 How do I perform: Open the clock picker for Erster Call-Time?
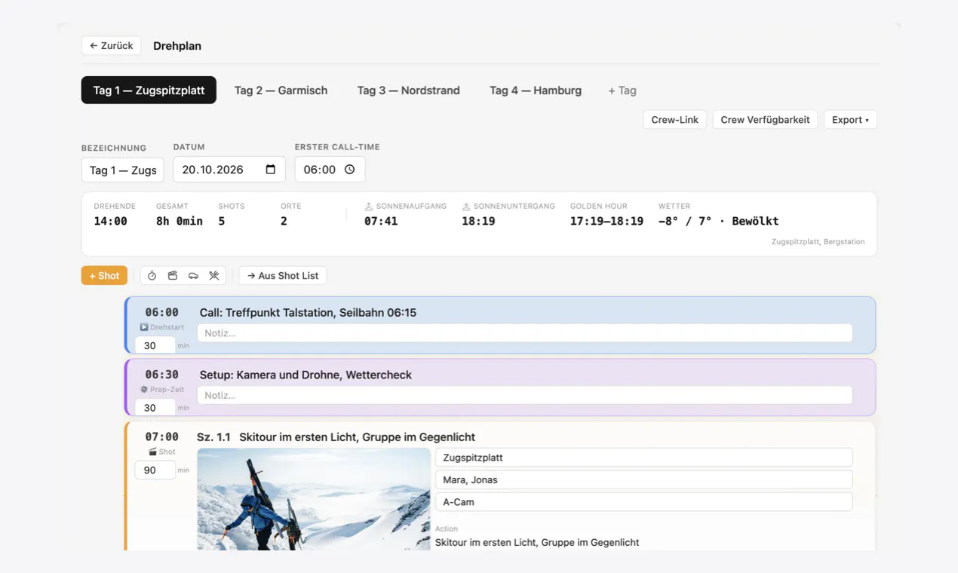point(350,170)
